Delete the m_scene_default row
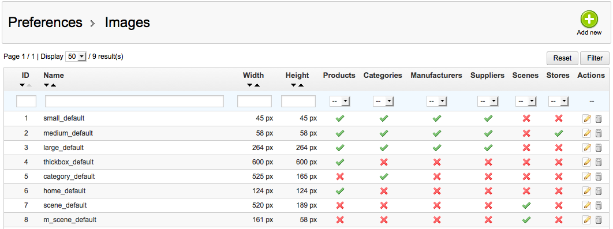 click(x=598, y=220)
